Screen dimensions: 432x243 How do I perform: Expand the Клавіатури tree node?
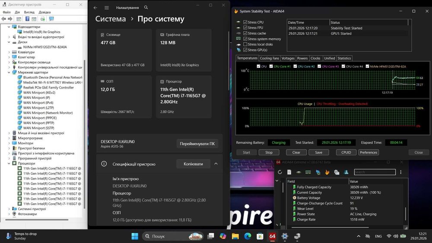[x=9, y=52]
